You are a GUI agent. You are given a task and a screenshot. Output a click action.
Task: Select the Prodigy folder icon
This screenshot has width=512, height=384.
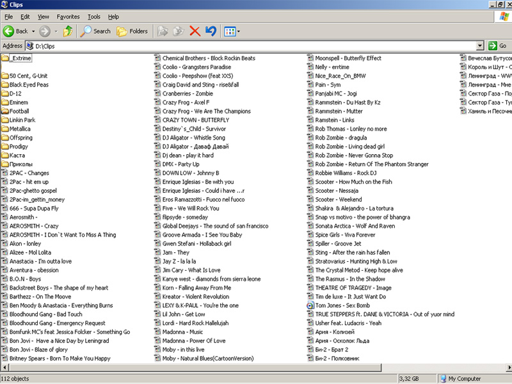(x=5, y=147)
